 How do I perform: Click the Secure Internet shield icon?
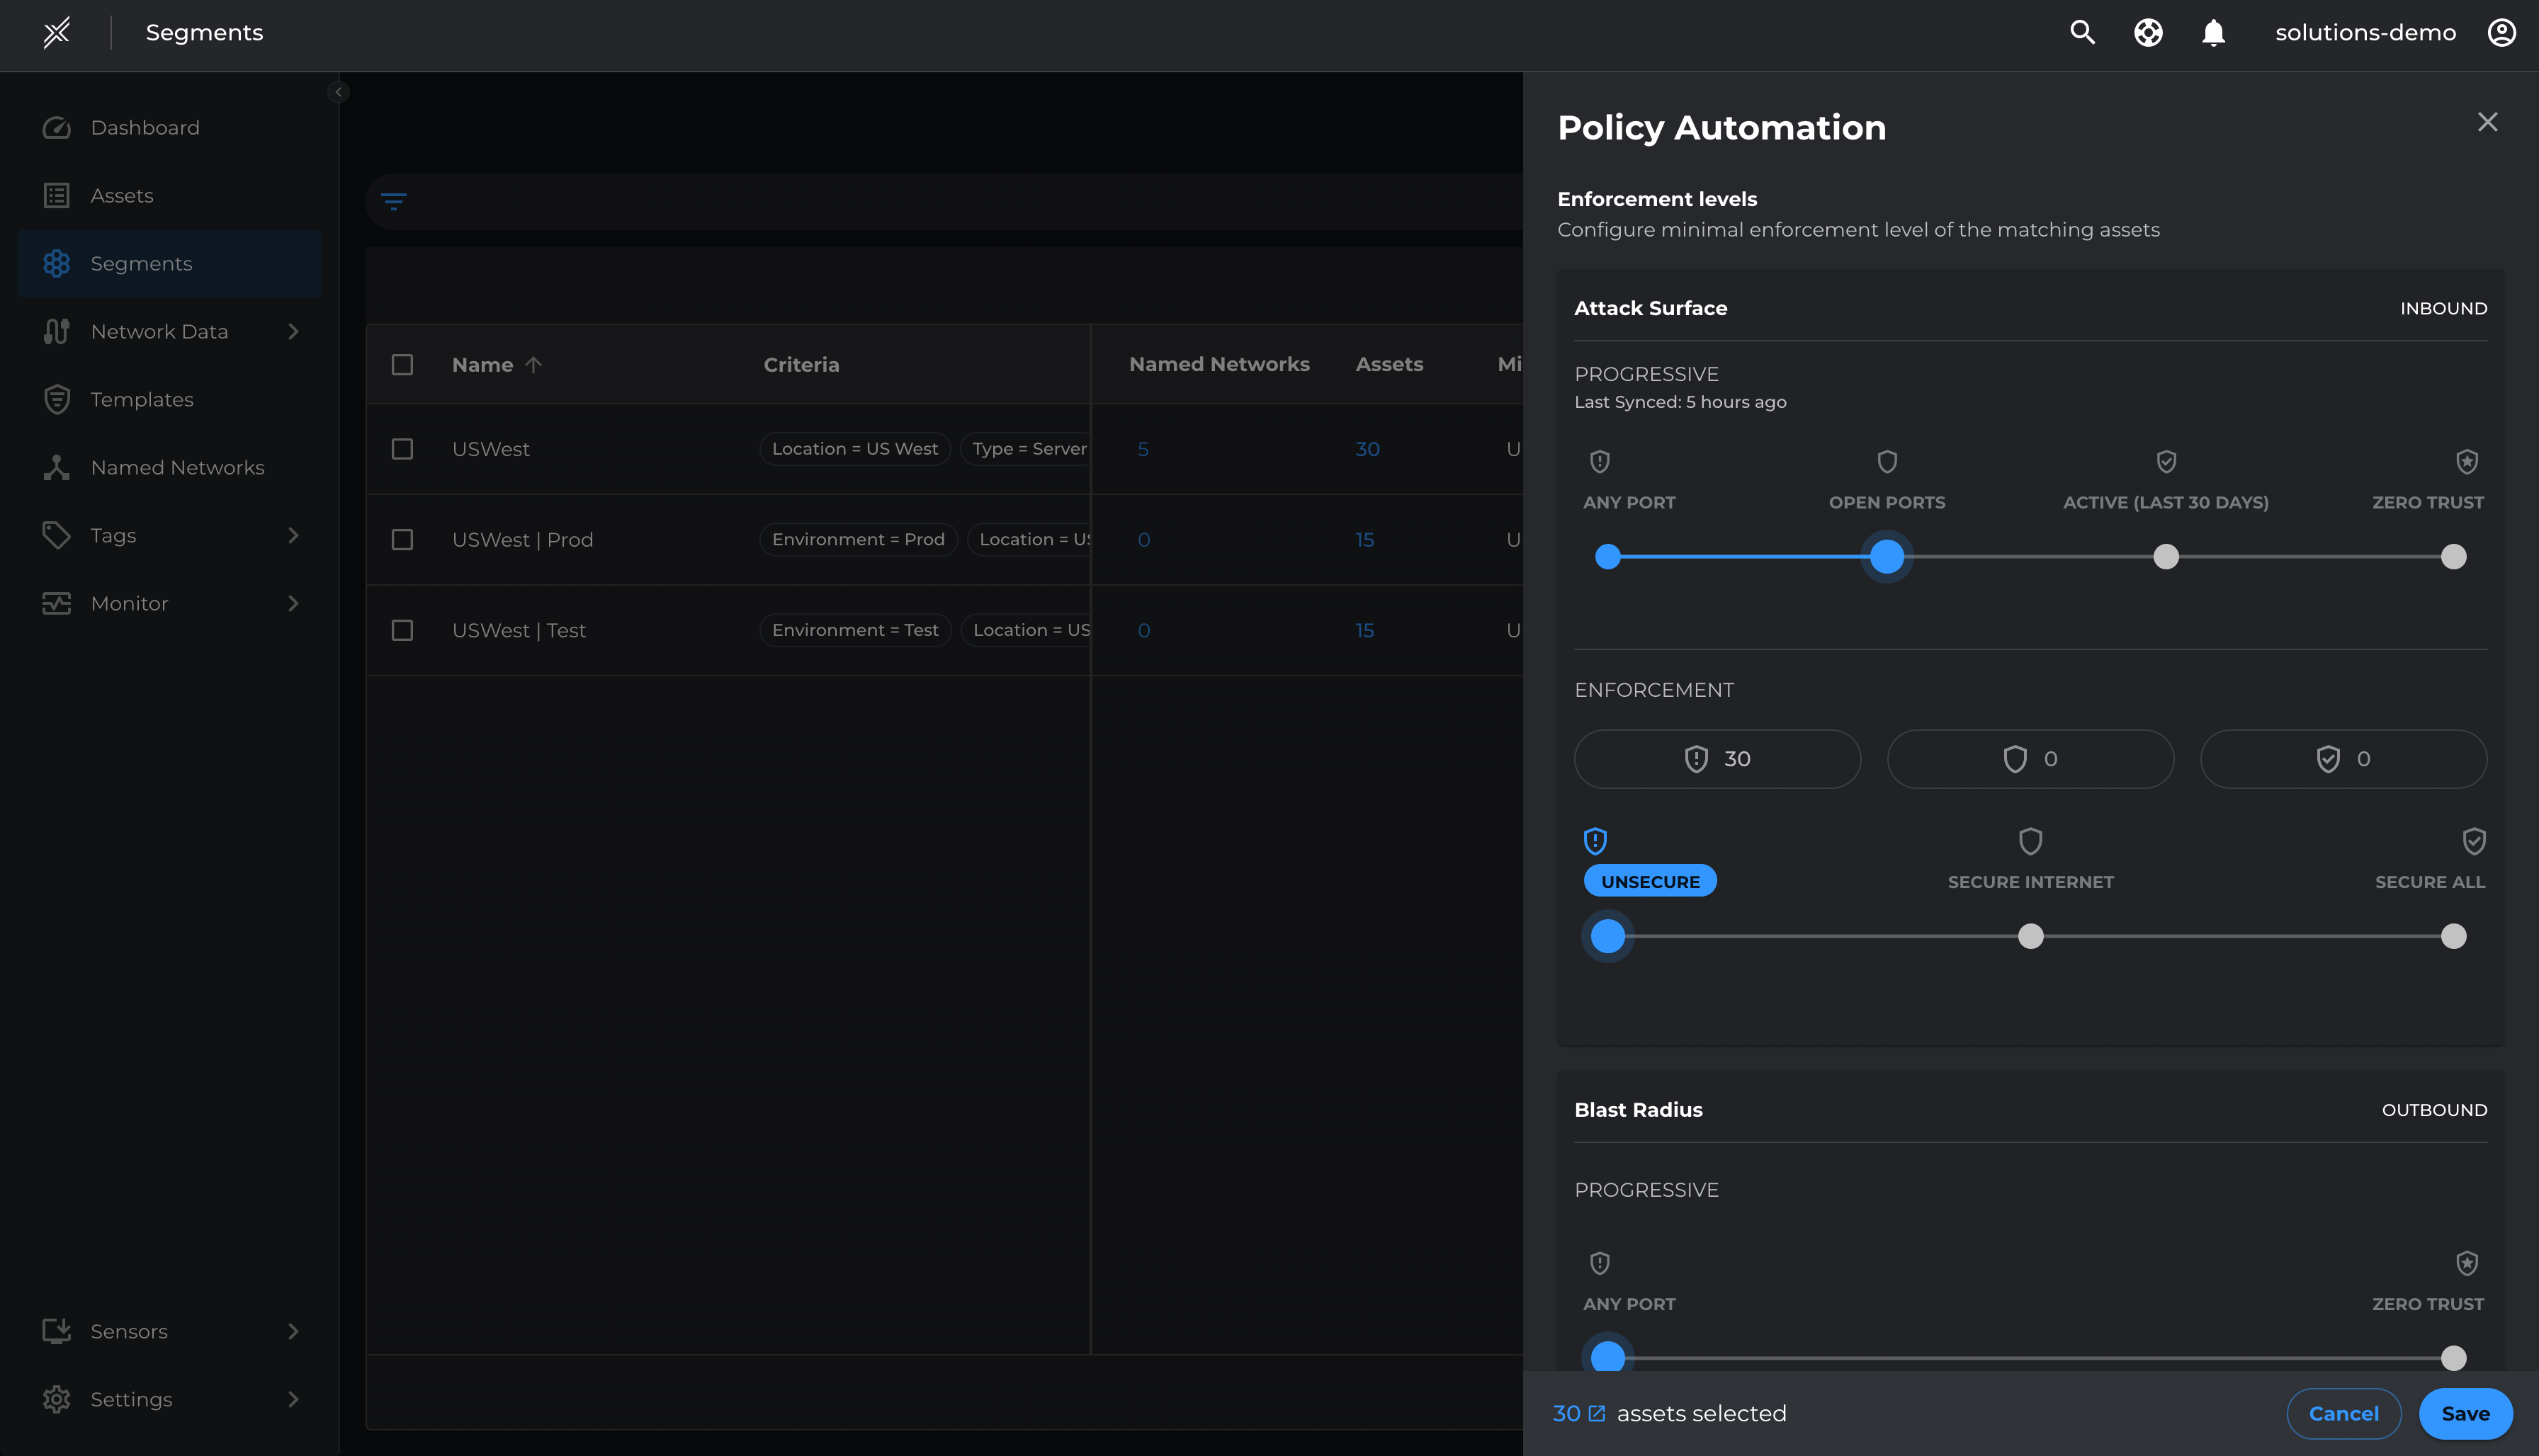point(2030,841)
